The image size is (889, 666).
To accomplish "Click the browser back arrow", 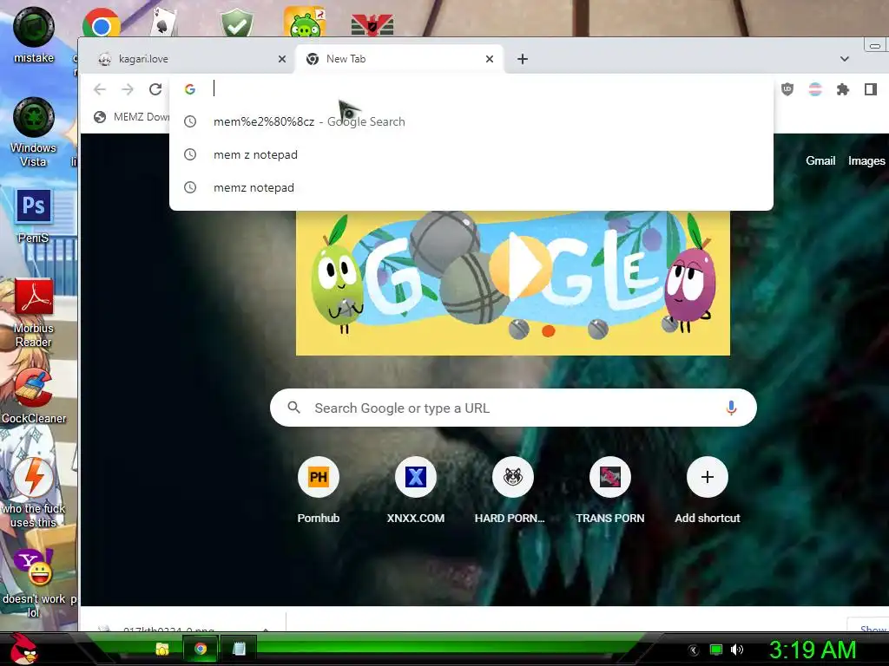I will 100,89.
